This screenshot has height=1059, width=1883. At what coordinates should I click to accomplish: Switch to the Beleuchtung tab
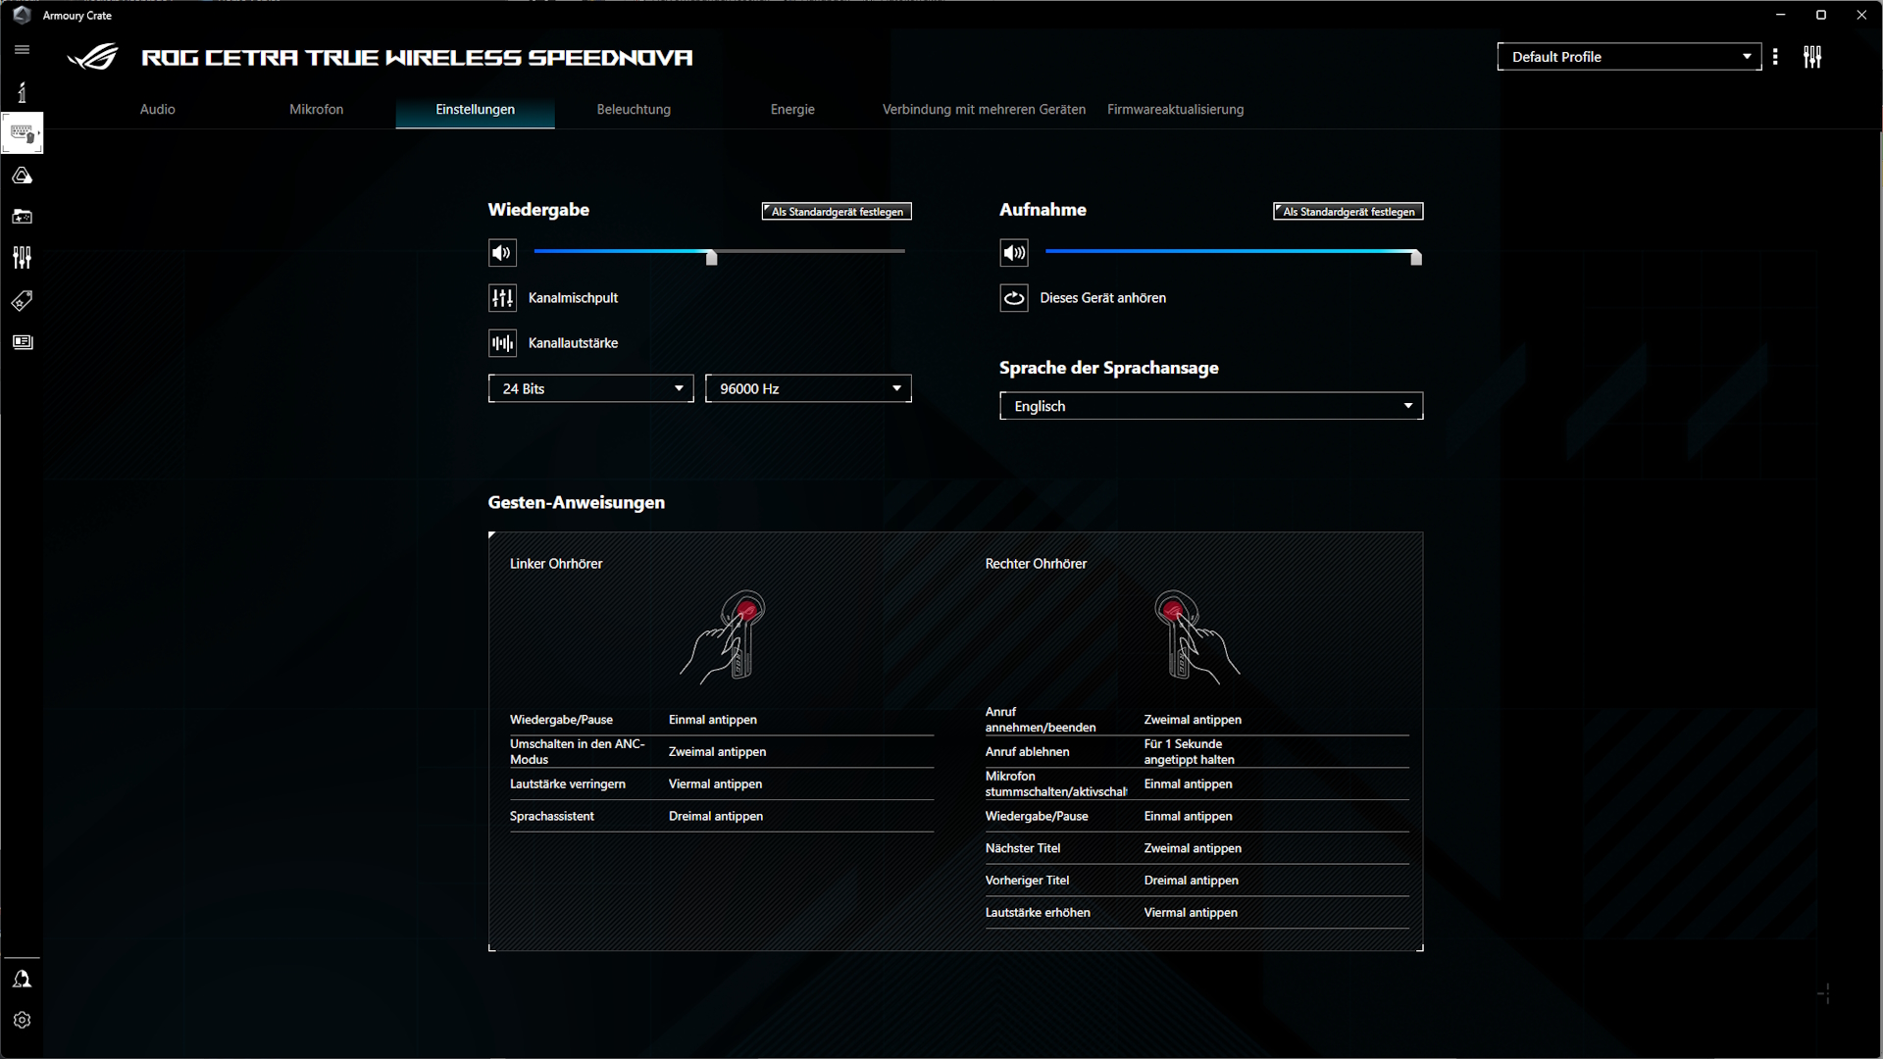point(634,109)
